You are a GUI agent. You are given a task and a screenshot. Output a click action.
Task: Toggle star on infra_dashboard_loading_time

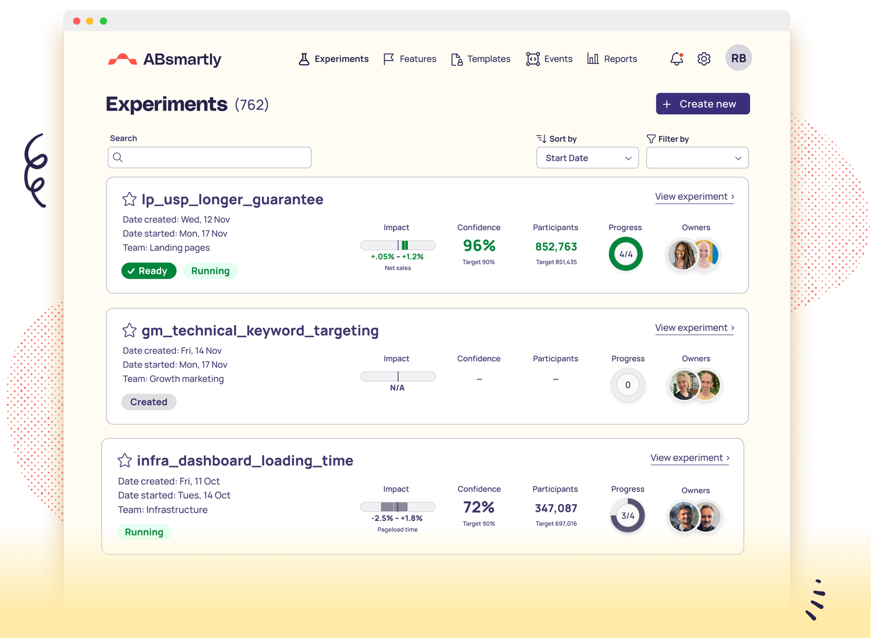click(x=125, y=461)
